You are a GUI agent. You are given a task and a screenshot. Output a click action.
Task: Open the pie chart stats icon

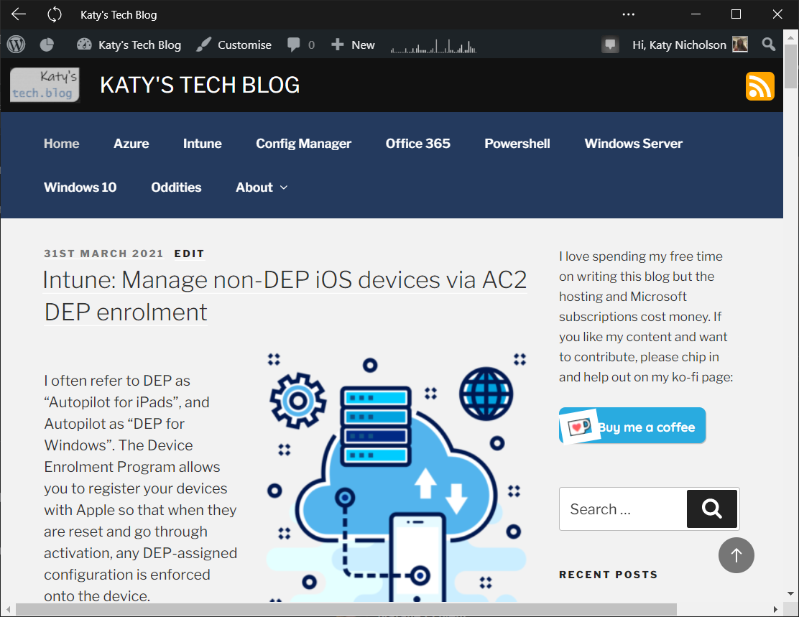pos(47,45)
